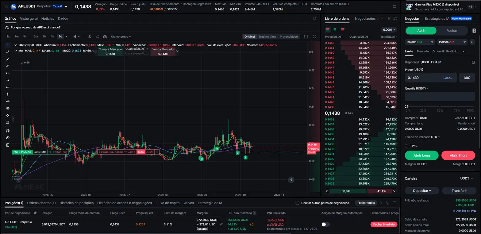Click the Preço (USDT) input field
This screenshot has width=481, height=234.
pos(431,78)
